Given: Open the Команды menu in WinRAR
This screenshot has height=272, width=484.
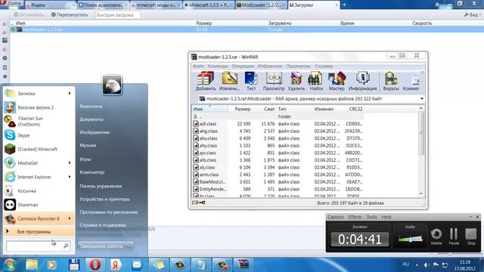Looking at the screenshot, I should (218, 66).
